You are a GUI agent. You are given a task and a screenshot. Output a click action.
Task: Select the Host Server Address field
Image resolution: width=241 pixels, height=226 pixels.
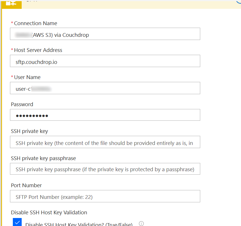[105, 61]
